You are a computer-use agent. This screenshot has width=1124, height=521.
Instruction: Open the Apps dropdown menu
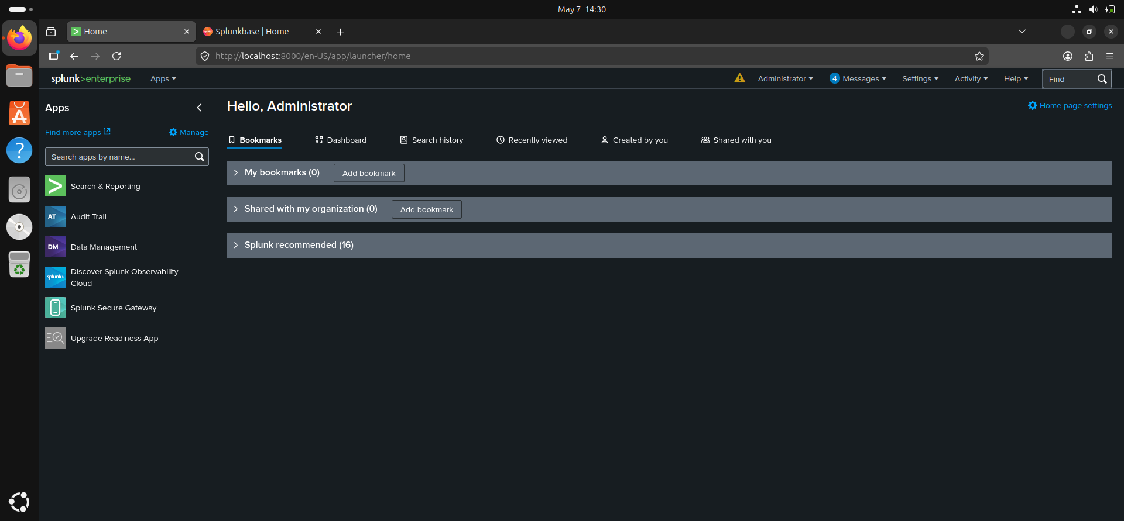[163, 79]
